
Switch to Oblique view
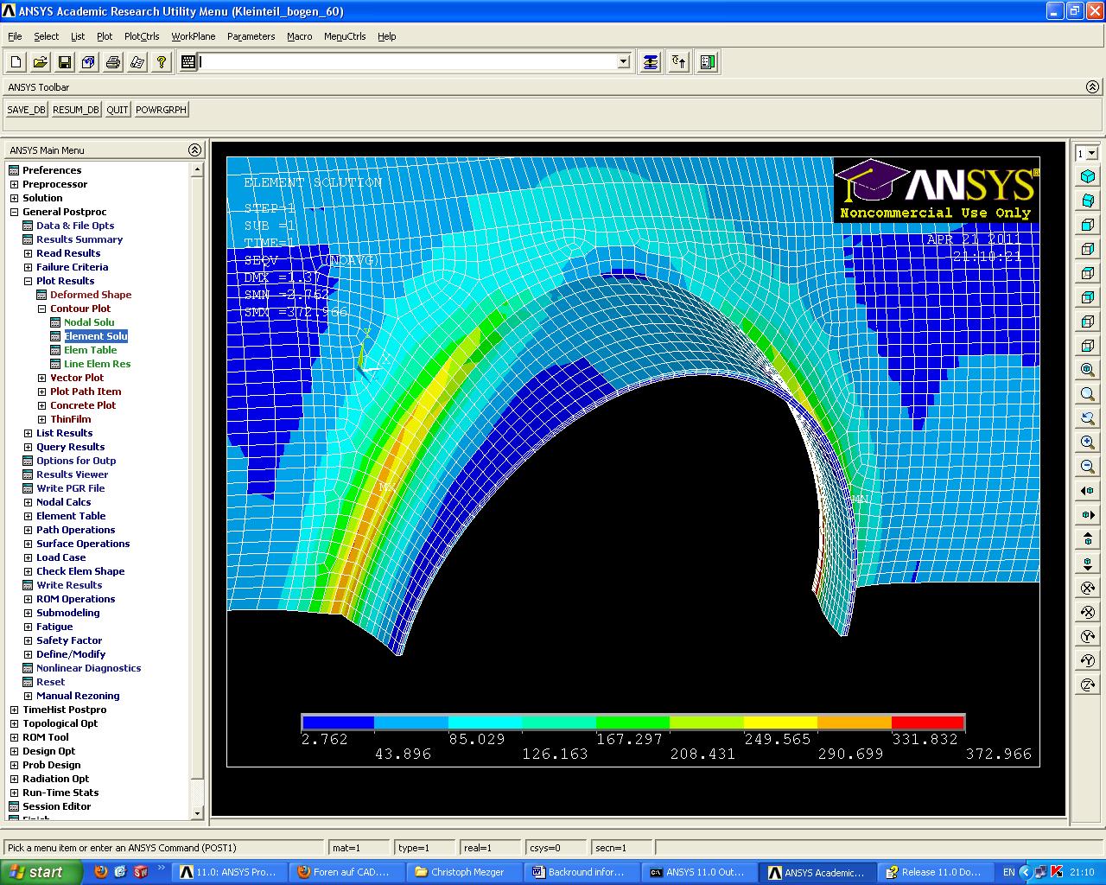click(x=1088, y=201)
